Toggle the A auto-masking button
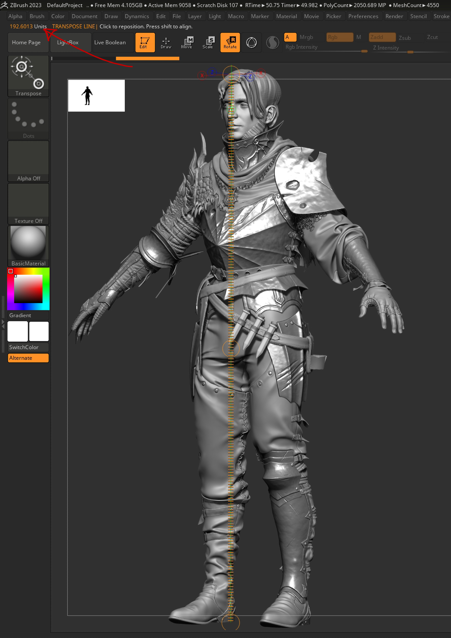The height and width of the screenshot is (638, 451). [290, 37]
